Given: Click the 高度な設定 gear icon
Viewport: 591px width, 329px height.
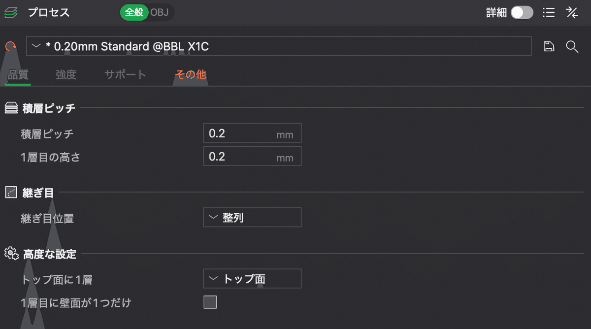Looking at the screenshot, I should pos(10,254).
